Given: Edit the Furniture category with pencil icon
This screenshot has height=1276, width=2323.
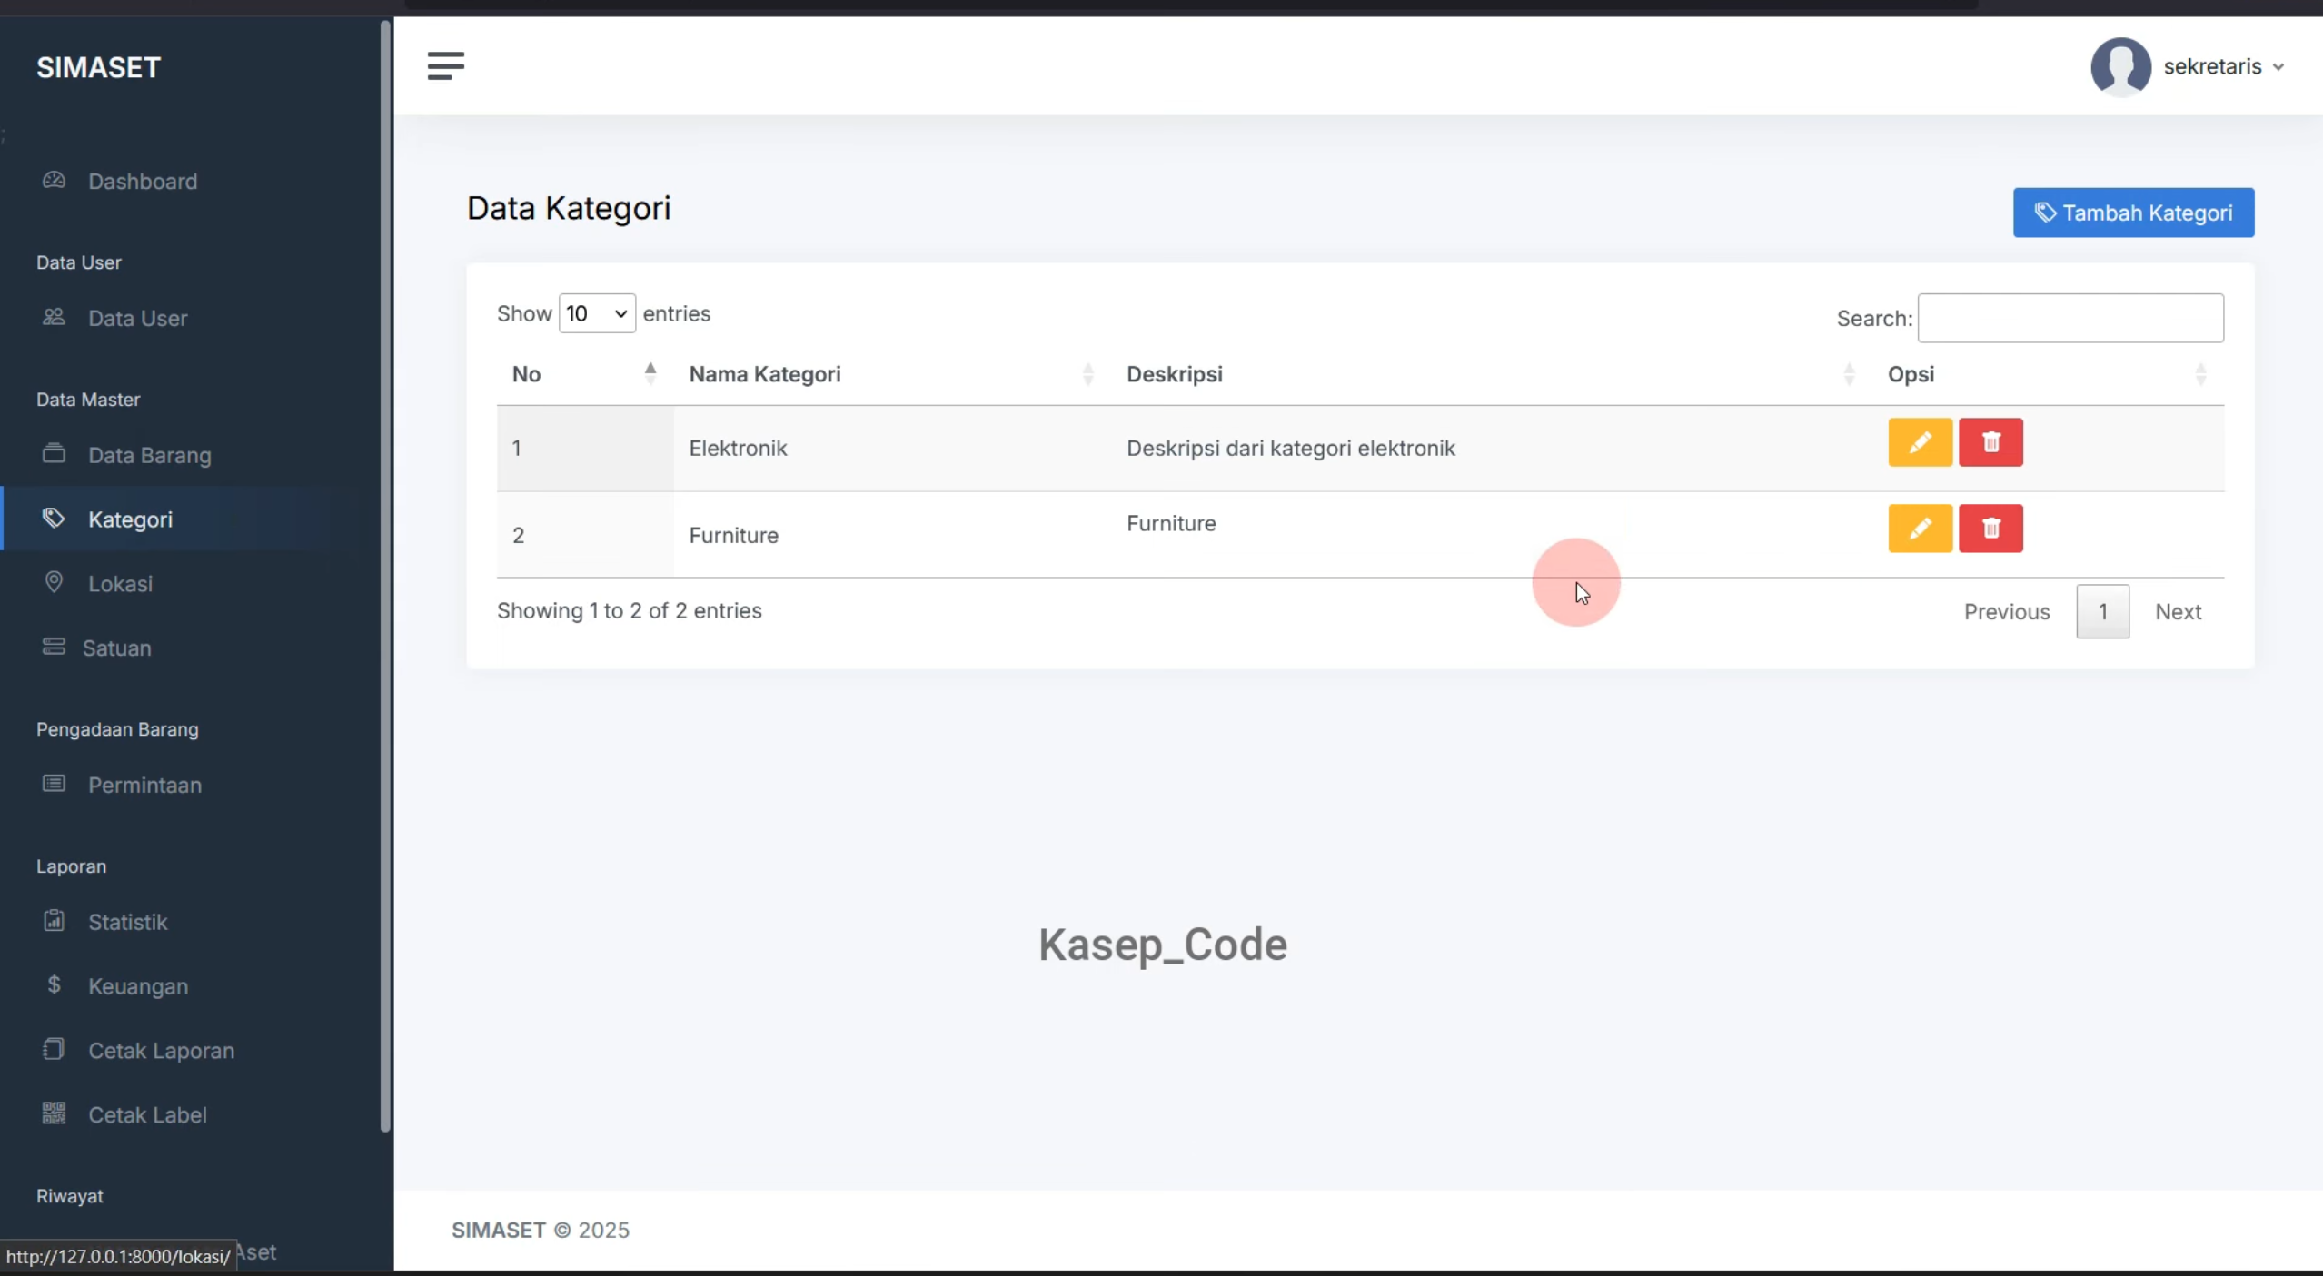Looking at the screenshot, I should click(1919, 528).
